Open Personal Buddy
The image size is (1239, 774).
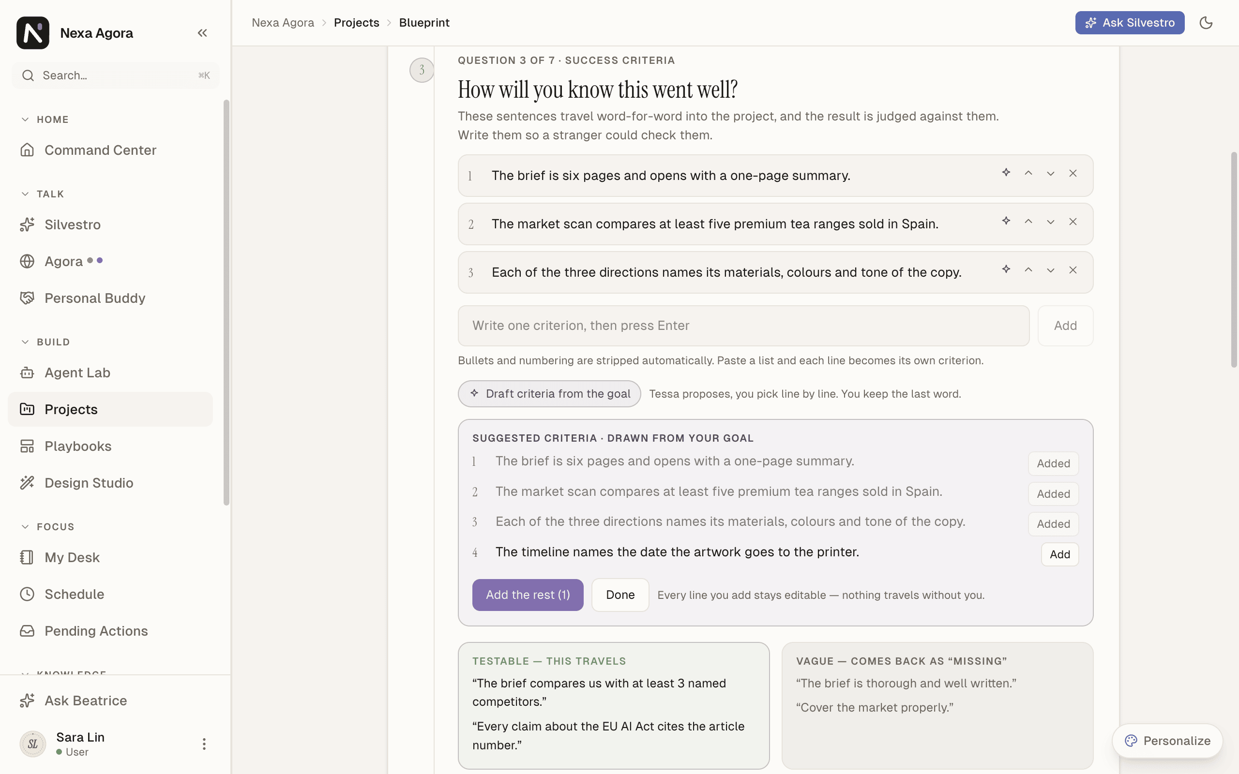pos(110,298)
